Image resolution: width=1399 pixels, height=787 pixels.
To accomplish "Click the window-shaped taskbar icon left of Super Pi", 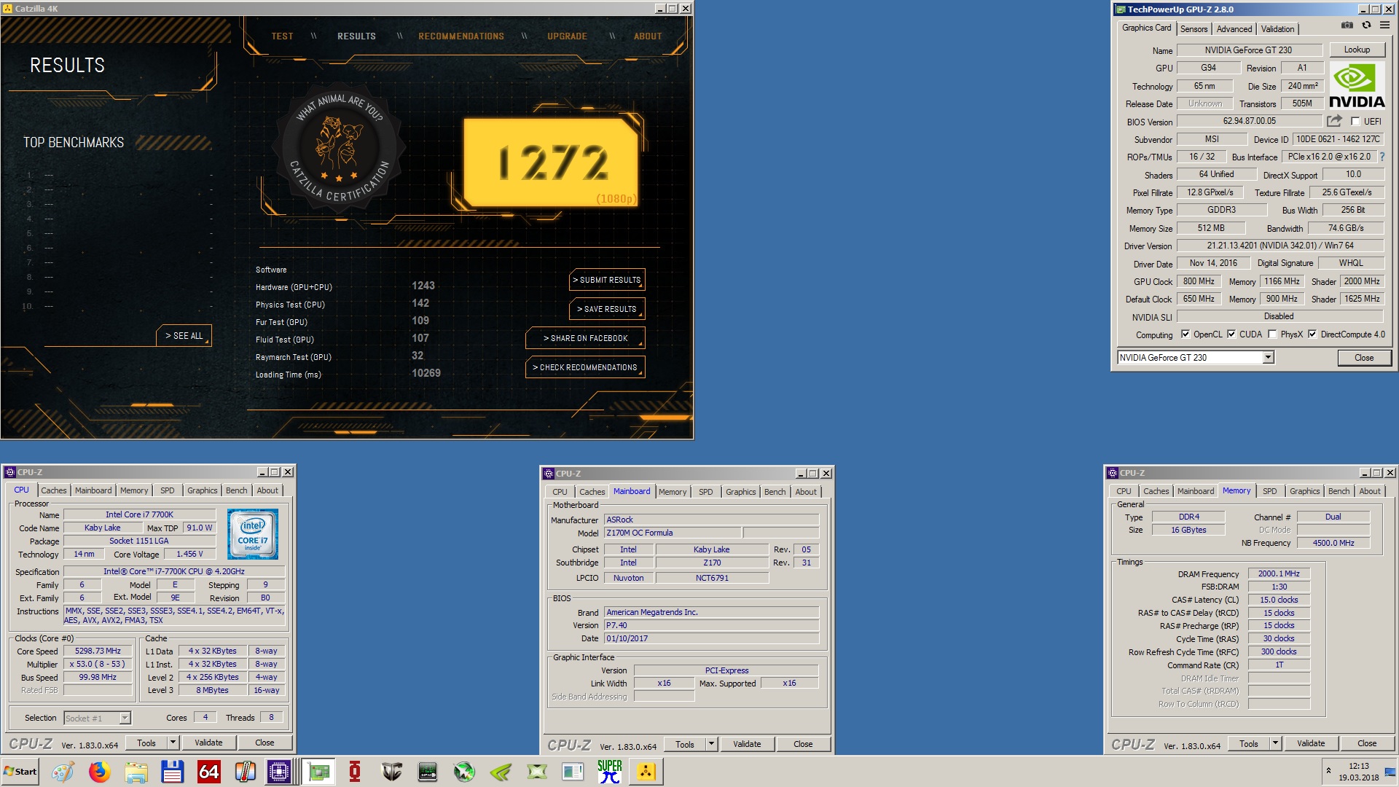I will click(x=573, y=772).
